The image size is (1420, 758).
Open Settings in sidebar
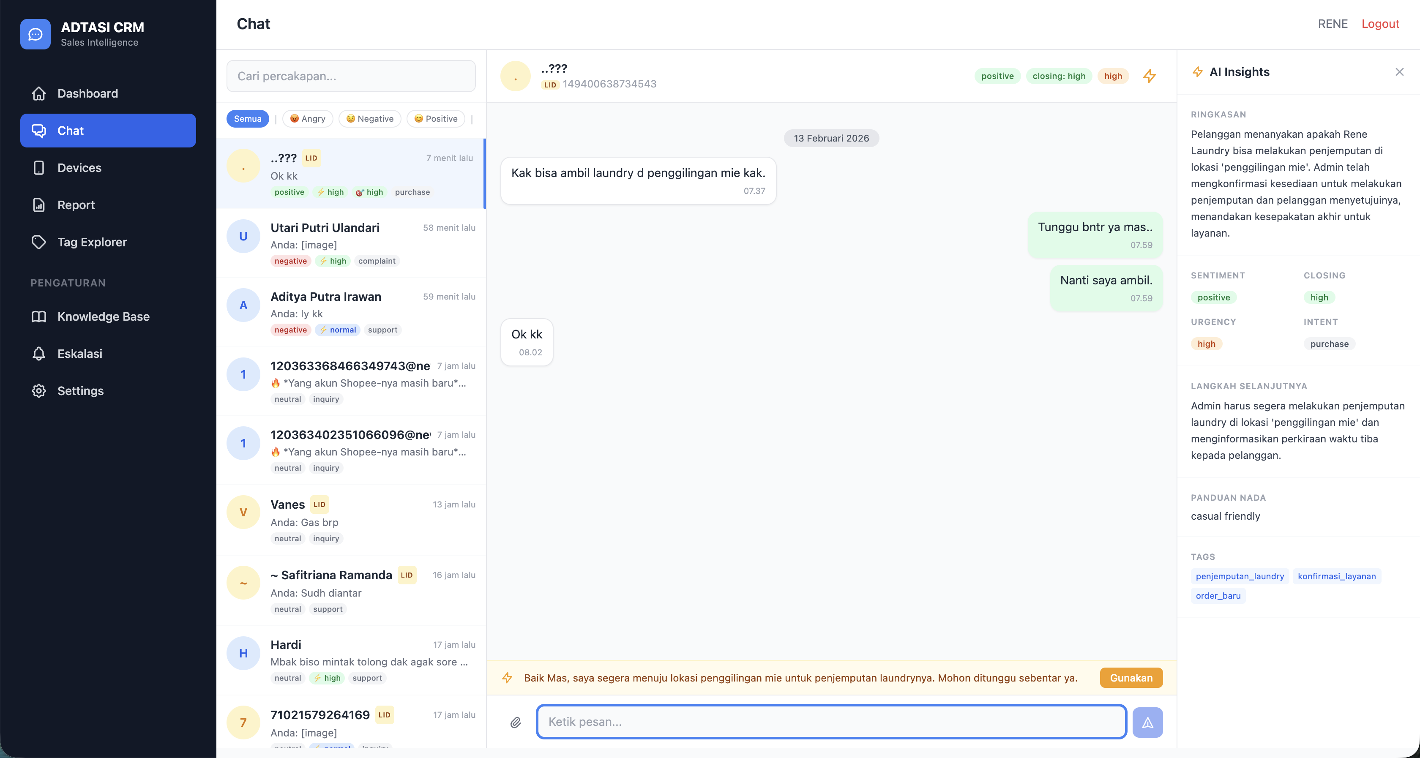coord(80,391)
